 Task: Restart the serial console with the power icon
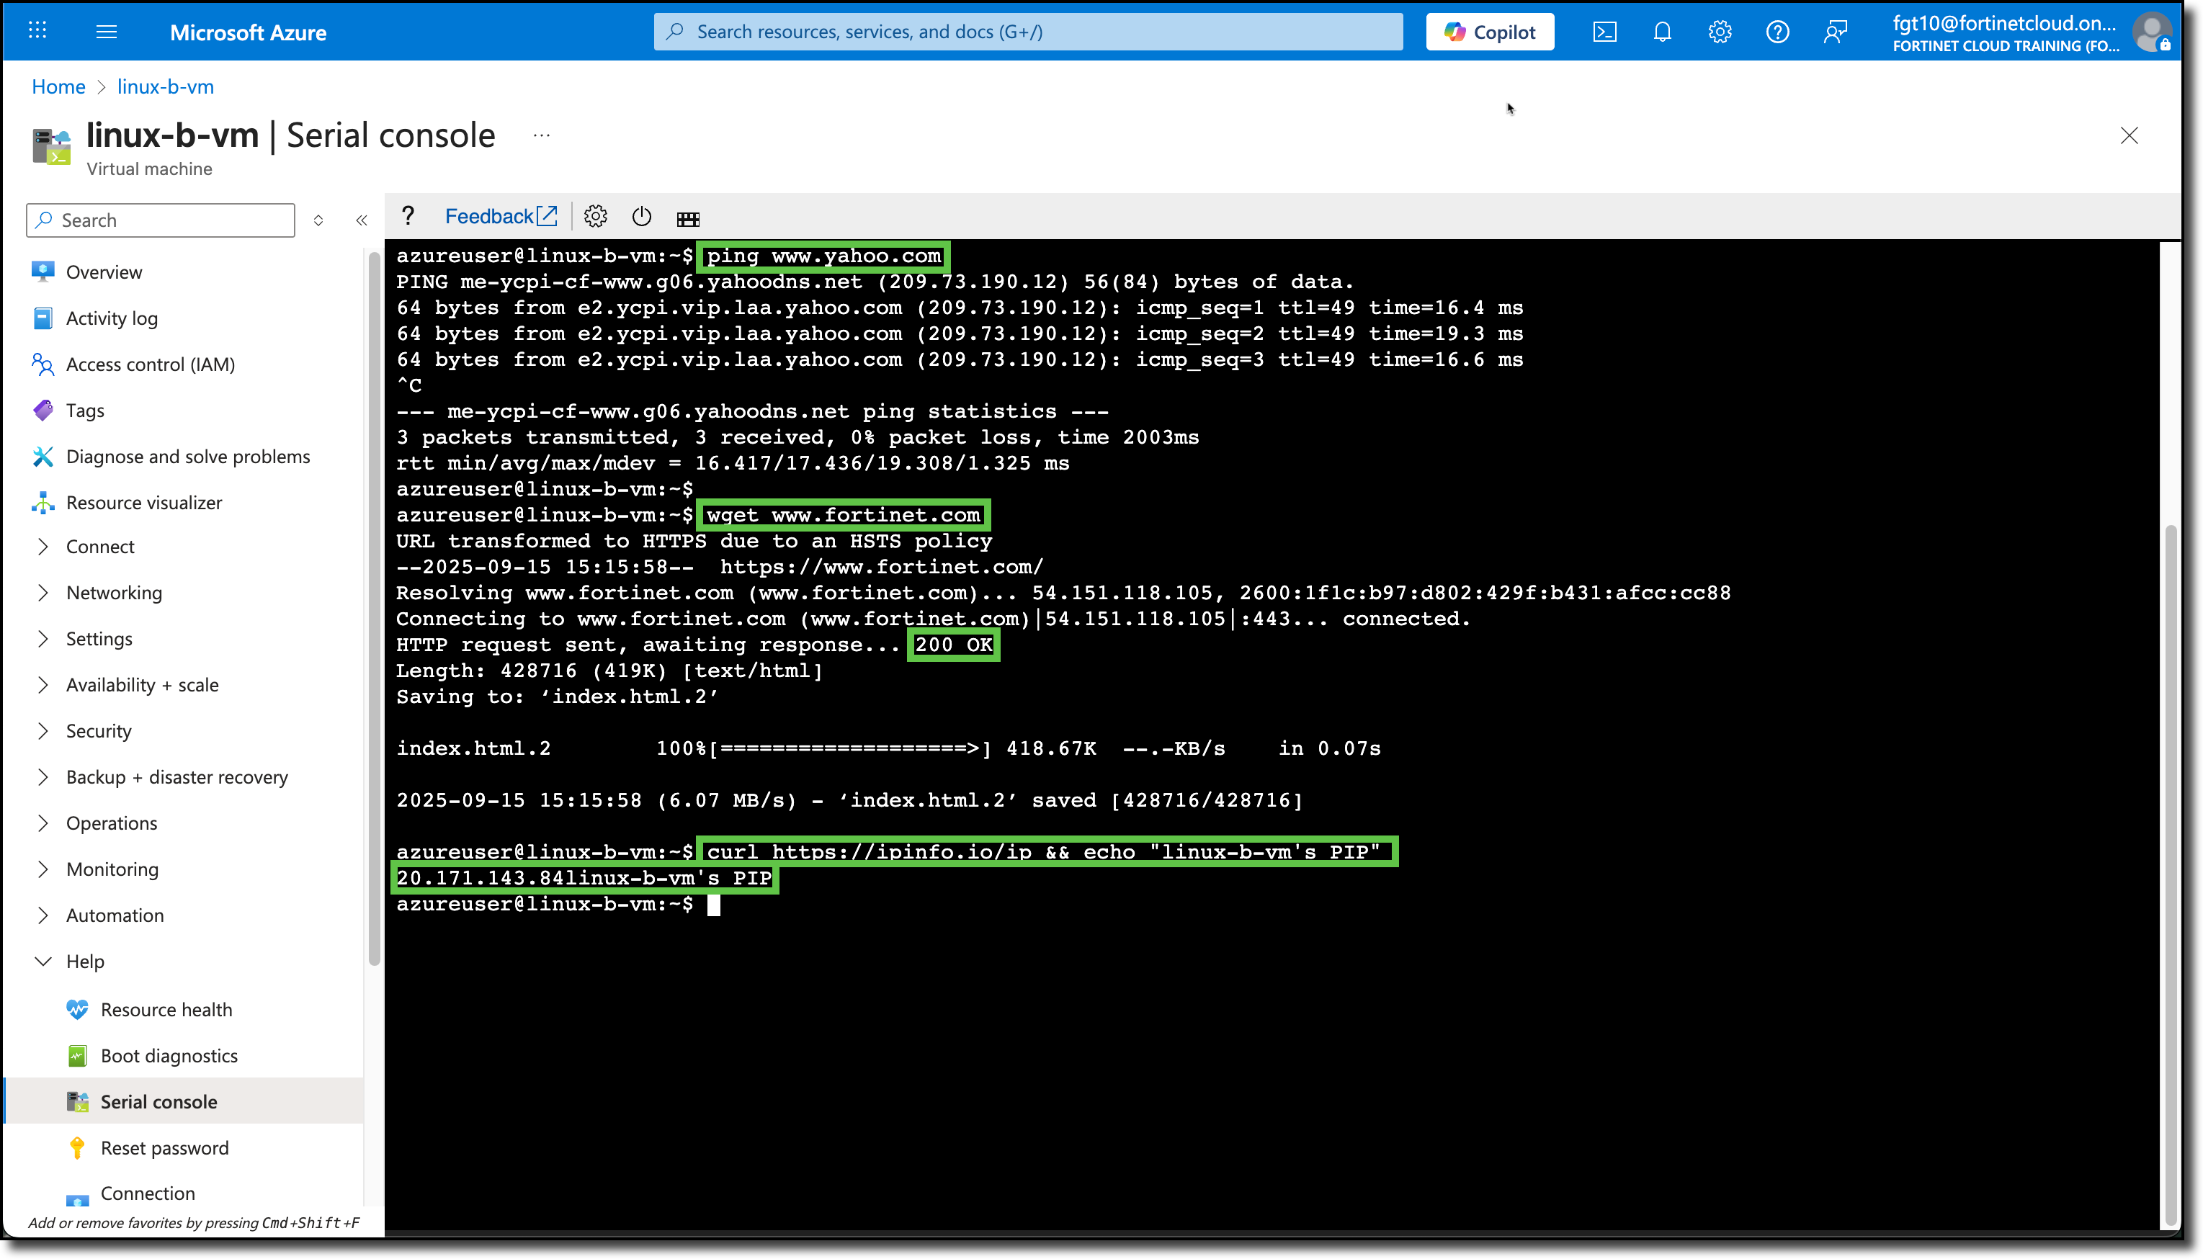click(x=642, y=216)
